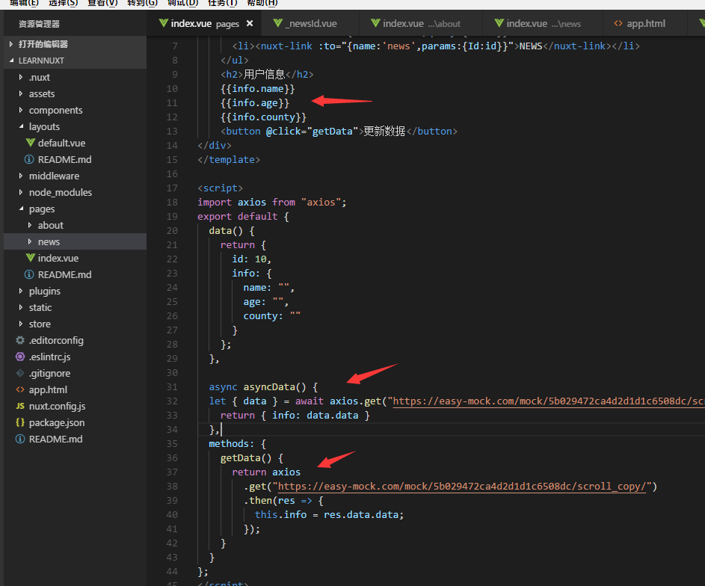Expand the assets folder
This screenshot has height=586, width=705.
(x=21, y=93)
